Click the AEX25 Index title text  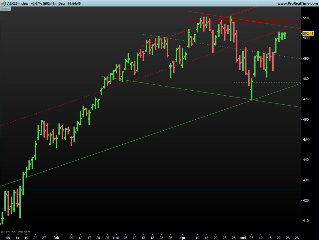[18, 3]
